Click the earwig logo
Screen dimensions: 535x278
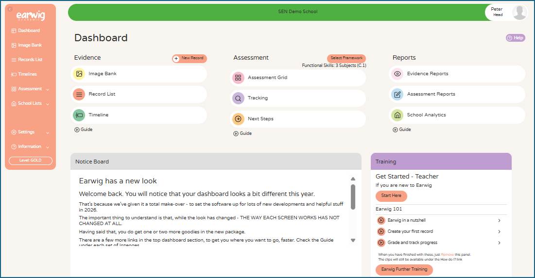[x=30, y=16]
